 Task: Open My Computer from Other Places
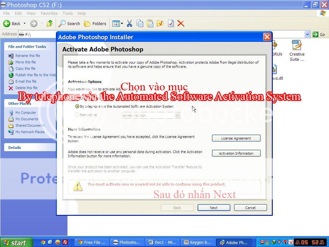click(x=26, y=113)
